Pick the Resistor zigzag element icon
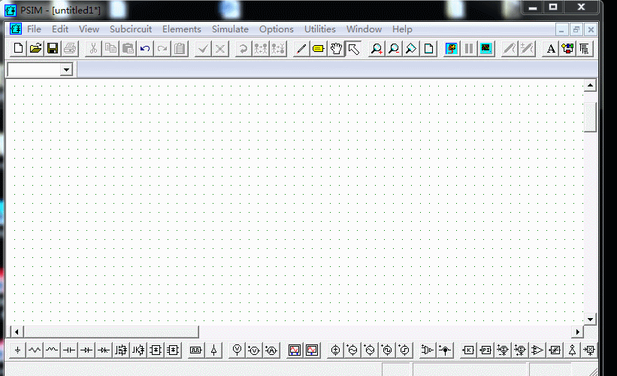The image size is (617, 376). pos(35,350)
